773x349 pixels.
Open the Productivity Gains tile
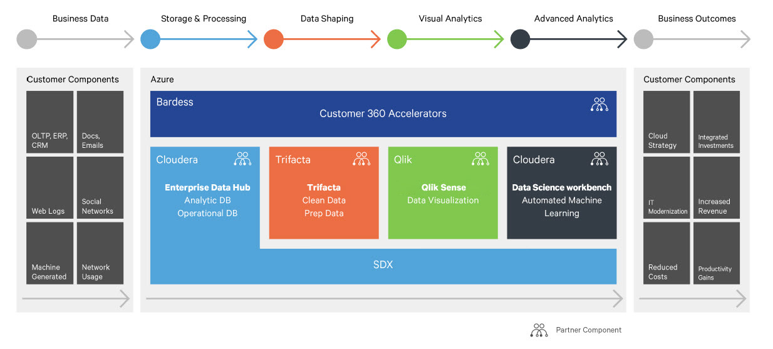pos(717,253)
